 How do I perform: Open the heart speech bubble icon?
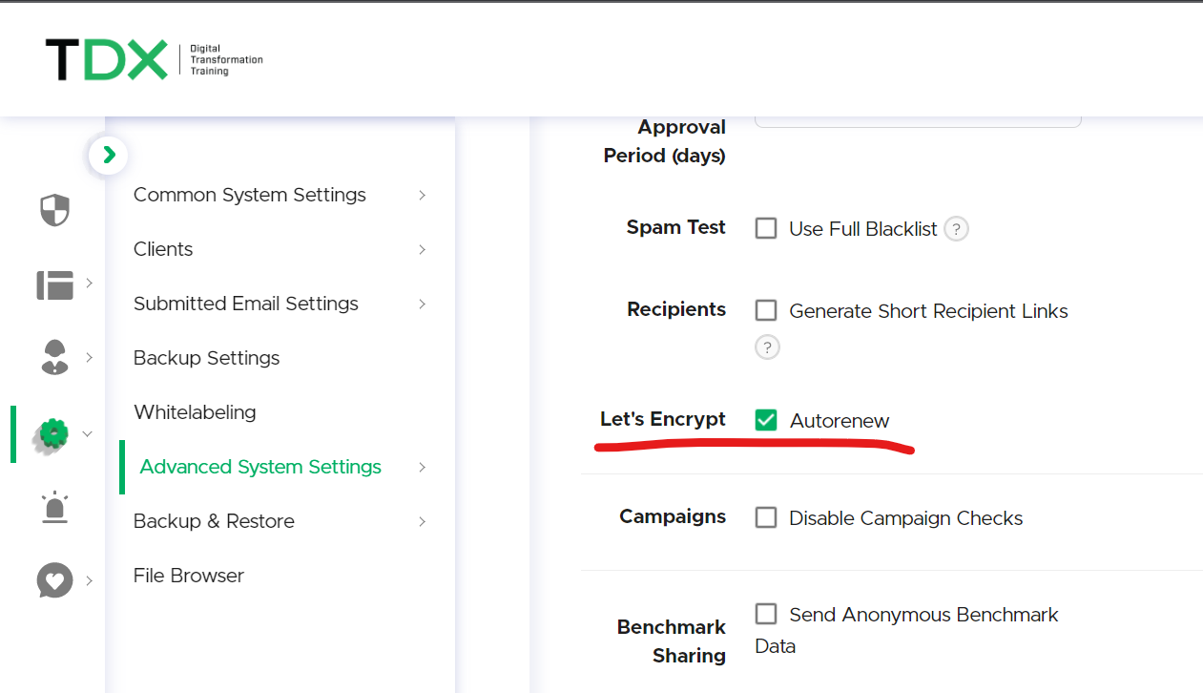54,579
